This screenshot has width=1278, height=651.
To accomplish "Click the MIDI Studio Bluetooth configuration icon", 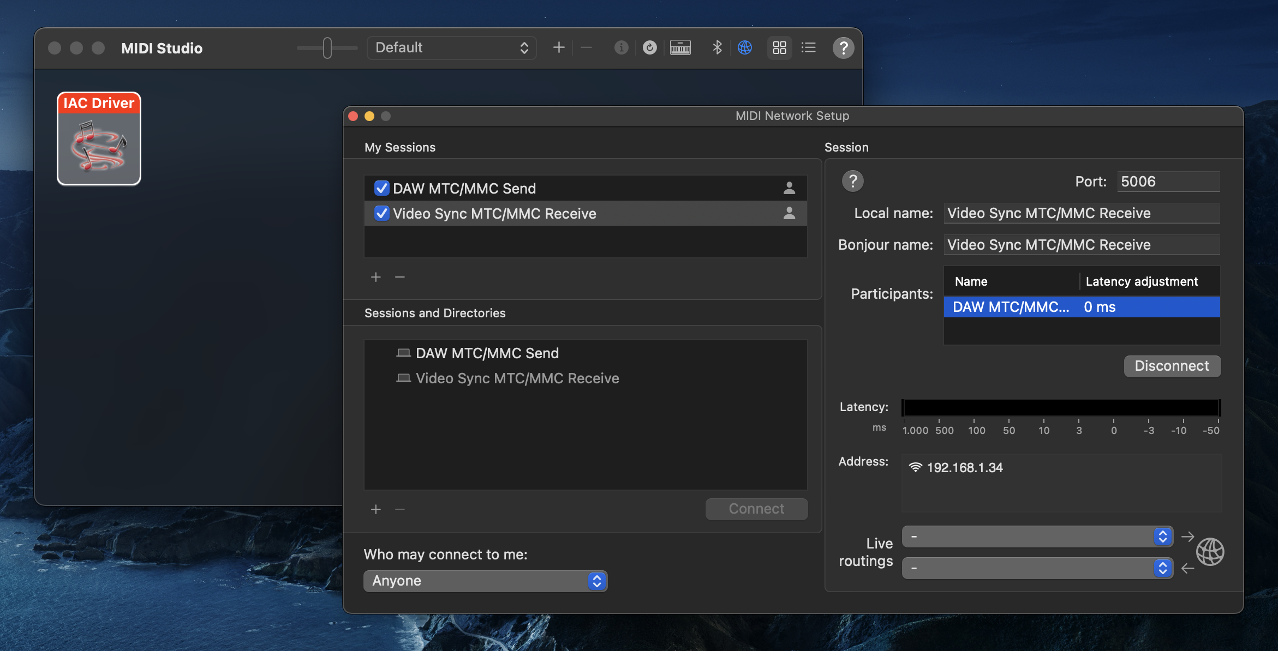I will coord(717,48).
